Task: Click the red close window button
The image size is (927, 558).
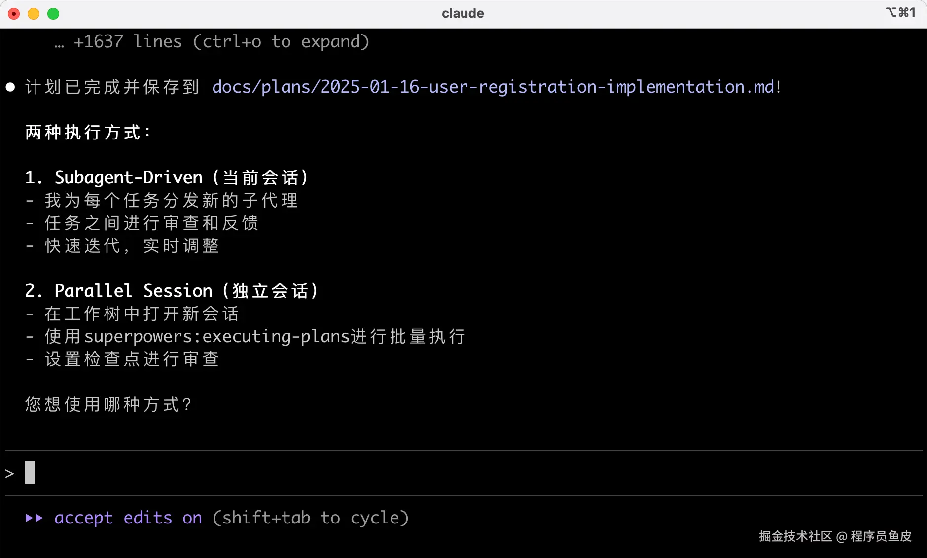Action: tap(14, 14)
